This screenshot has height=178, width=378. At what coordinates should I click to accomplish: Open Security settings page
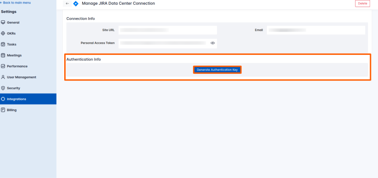28,88
